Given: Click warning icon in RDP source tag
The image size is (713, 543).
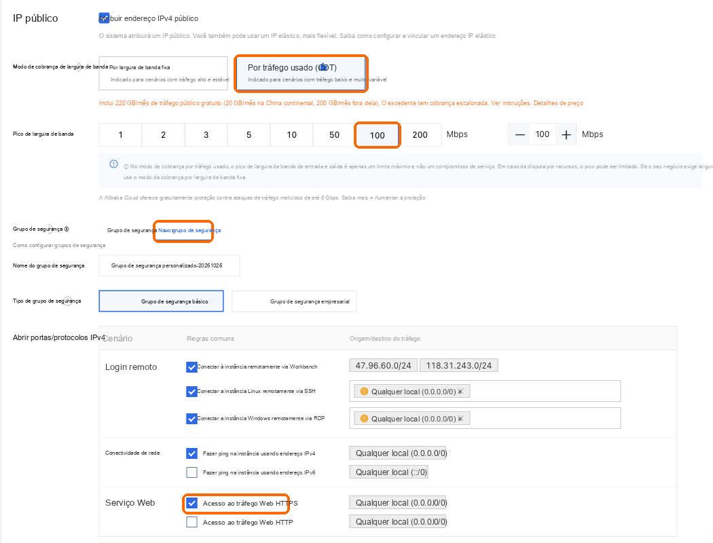Looking at the screenshot, I should pos(364,419).
